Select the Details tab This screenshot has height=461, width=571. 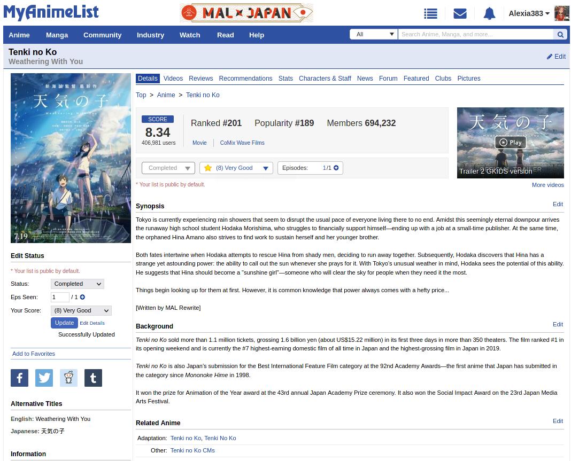pos(148,78)
